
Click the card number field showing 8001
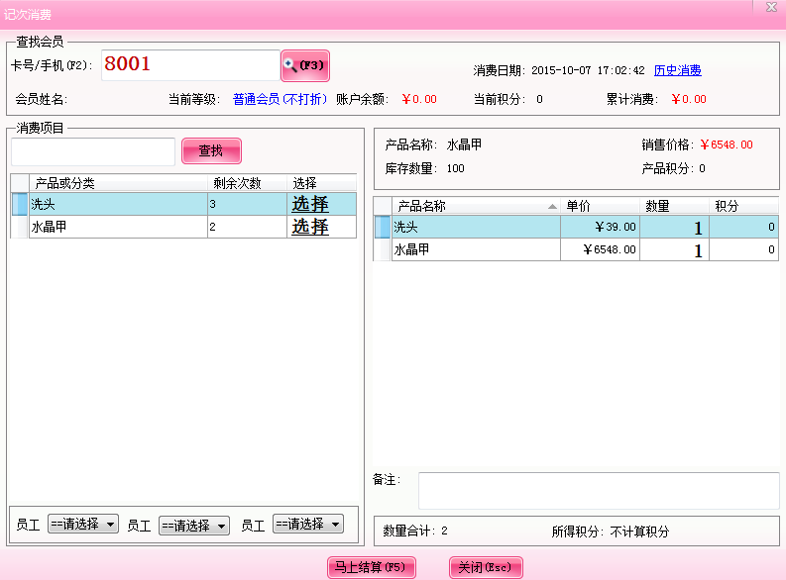pyautogui.click(x=190, y=65)
